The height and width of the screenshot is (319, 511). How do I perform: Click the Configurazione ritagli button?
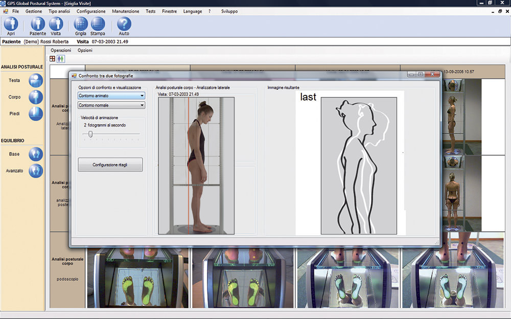point(110,165)
